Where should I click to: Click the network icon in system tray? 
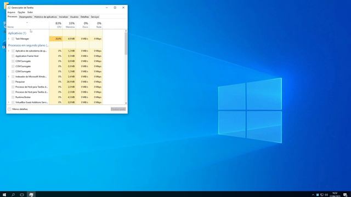322,195
